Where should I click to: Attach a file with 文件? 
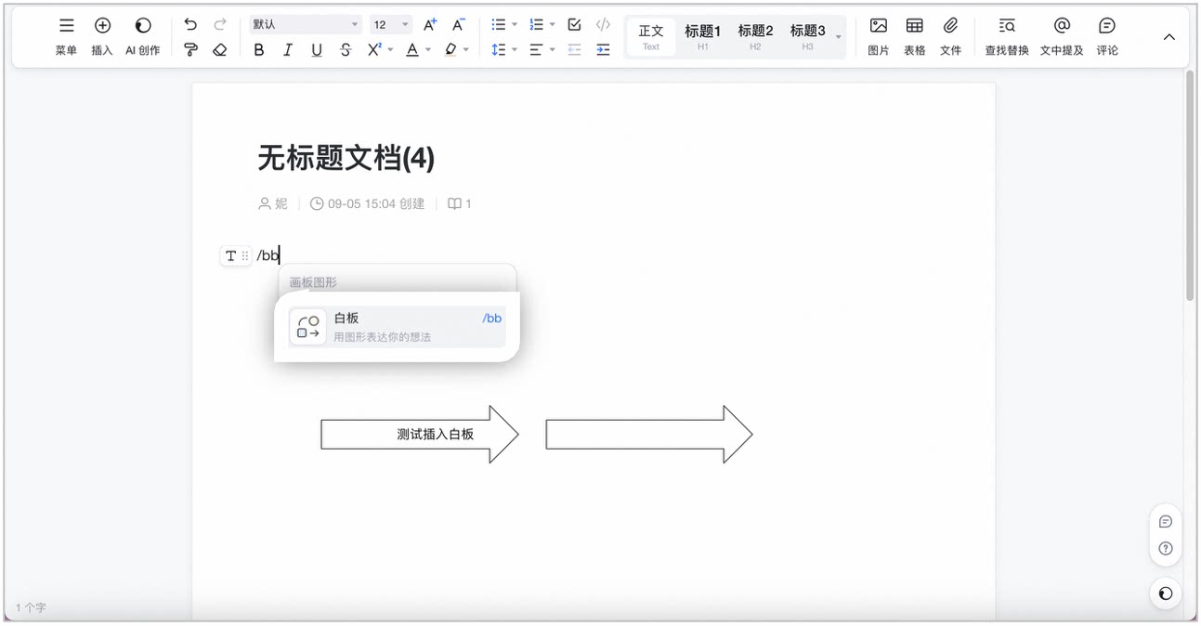click(x=950, y=37)
